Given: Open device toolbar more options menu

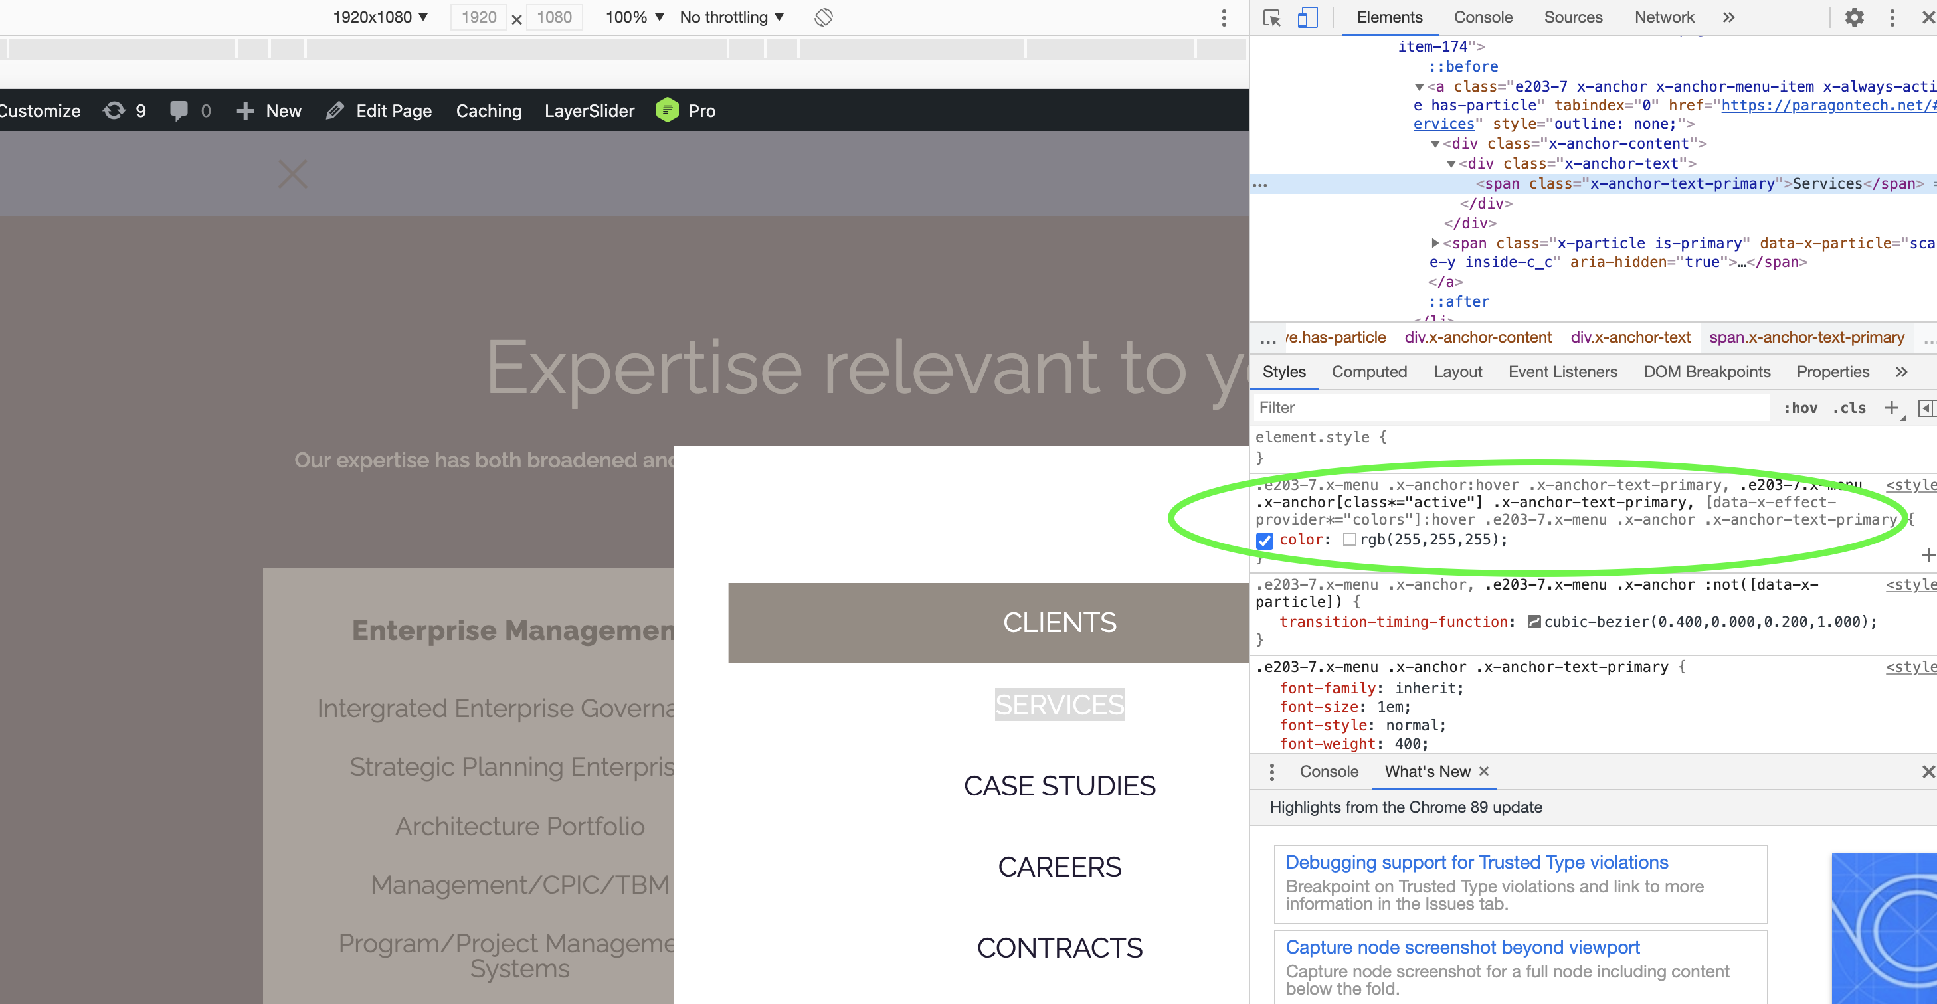Looking at the screenshot, I should point(1224,17).
